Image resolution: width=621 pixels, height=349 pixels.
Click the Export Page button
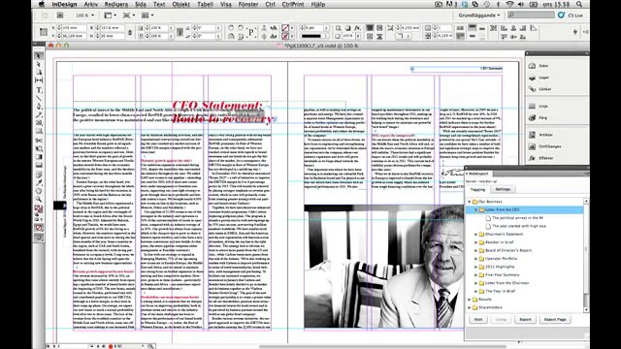tap(554, 319)
